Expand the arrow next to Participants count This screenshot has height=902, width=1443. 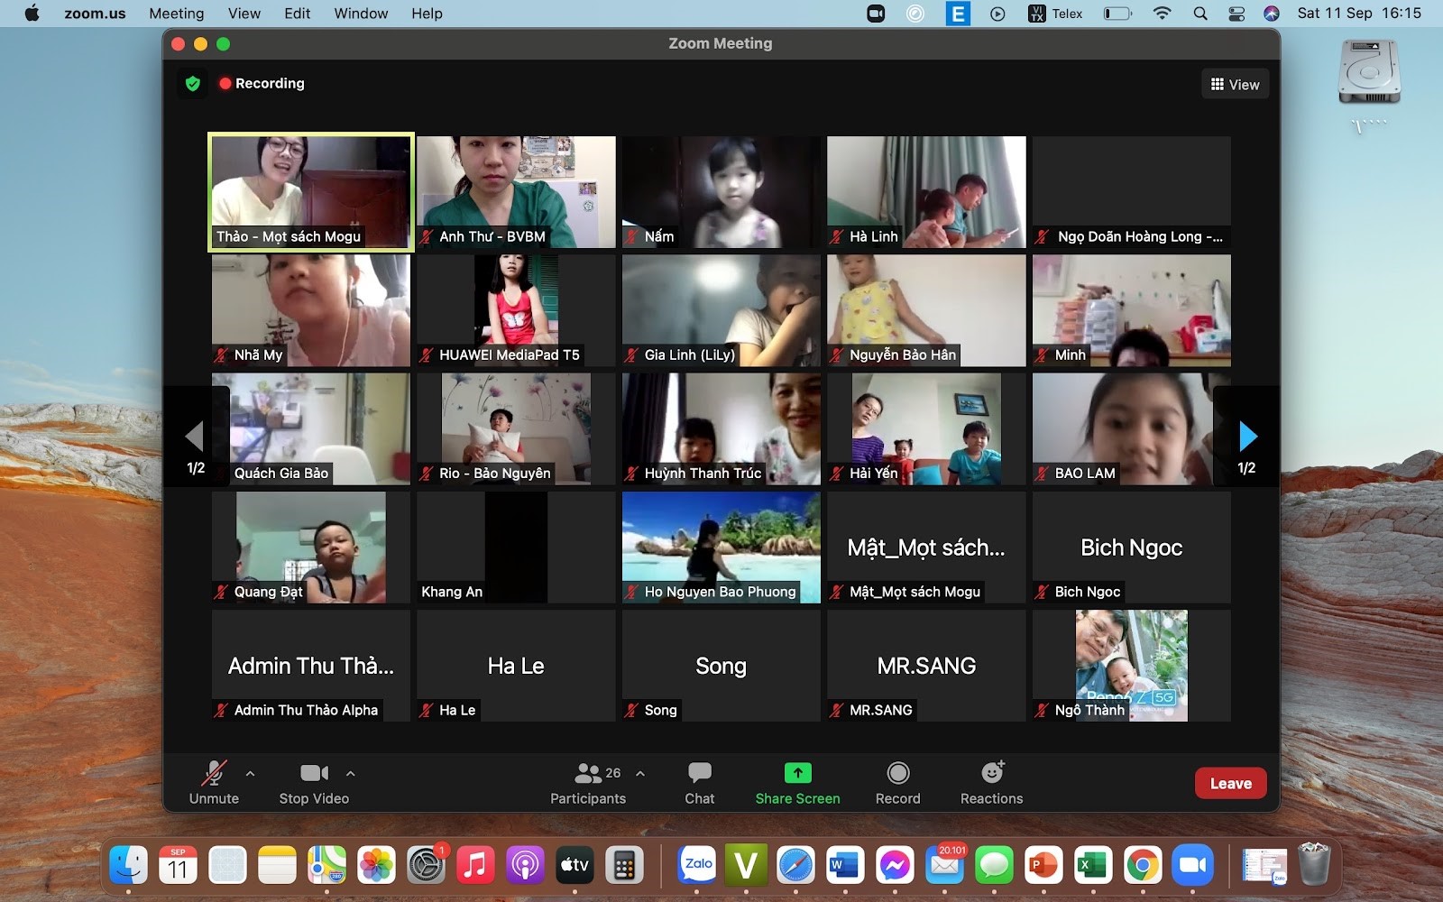(640, 774)
